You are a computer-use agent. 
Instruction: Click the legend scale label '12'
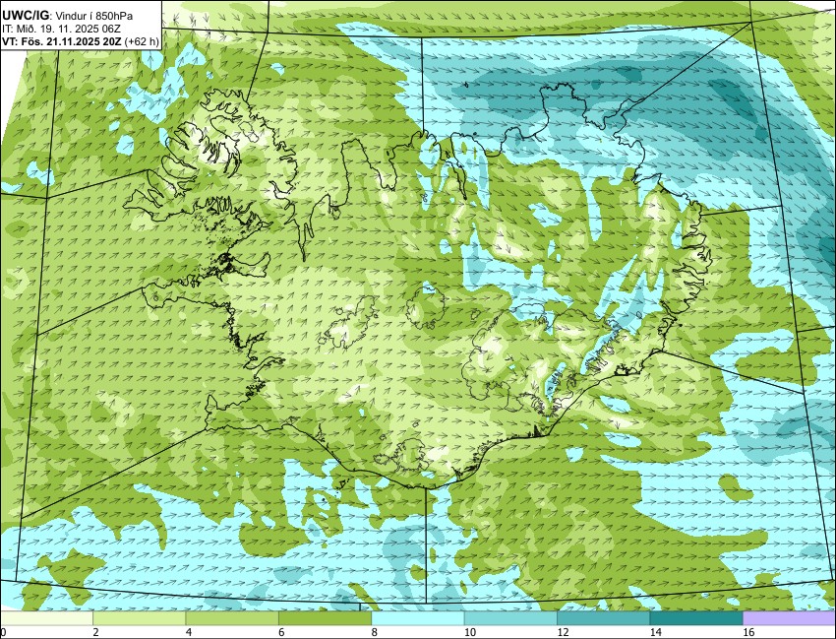click(x=563, y=632)
